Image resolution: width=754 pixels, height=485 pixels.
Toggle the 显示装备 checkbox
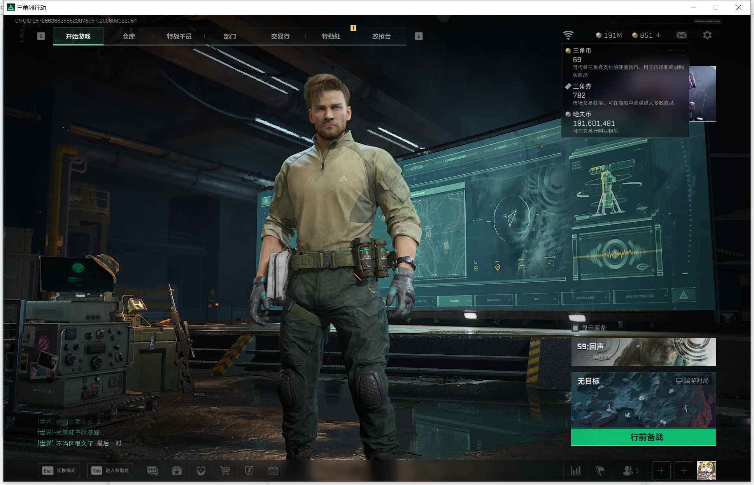[575, 328]
